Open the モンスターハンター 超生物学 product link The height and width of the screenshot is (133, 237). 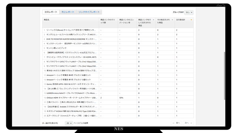click(71, 44)
